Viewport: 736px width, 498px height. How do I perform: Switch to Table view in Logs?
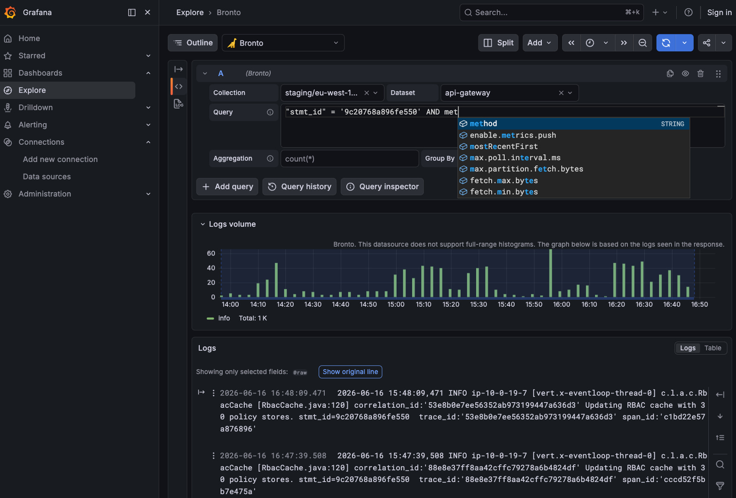(713, 348)
